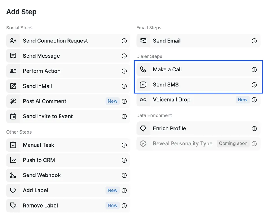Open info for Send SMS
Screen dimensions: 268x218
tap(254, 85)
